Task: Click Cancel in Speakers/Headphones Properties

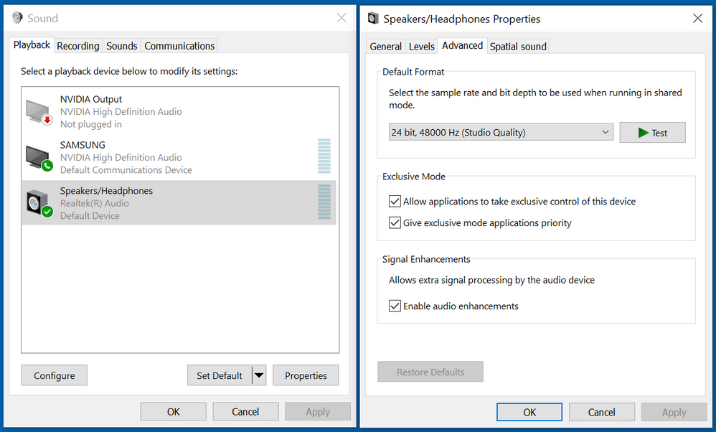Action: point(602,412)
